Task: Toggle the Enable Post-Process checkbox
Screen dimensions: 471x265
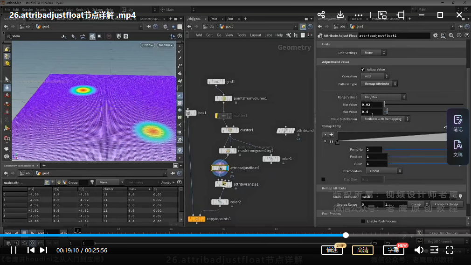Action: click(363, 221)
